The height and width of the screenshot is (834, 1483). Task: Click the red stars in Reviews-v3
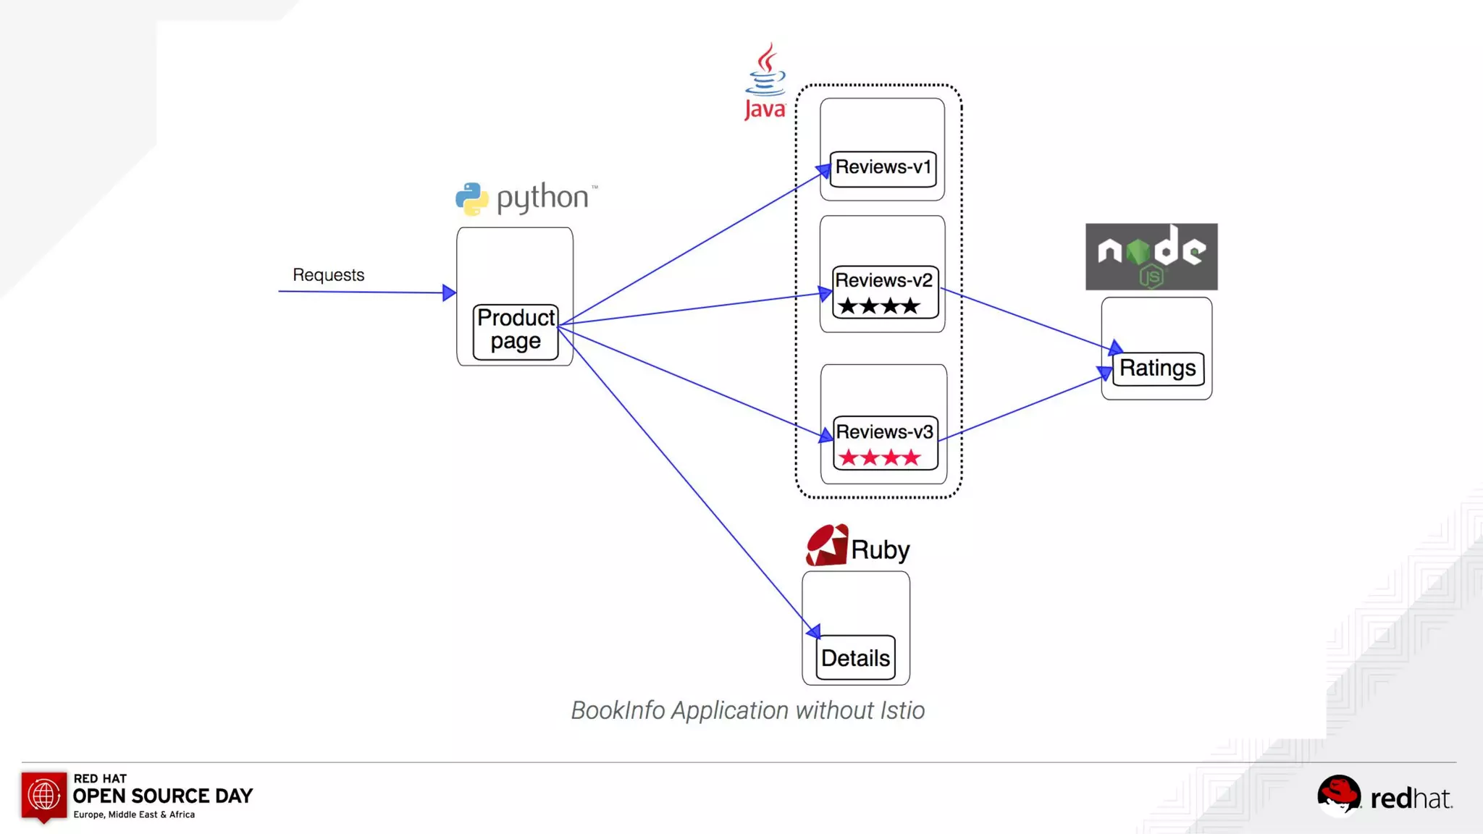click(x=879, y=458)
